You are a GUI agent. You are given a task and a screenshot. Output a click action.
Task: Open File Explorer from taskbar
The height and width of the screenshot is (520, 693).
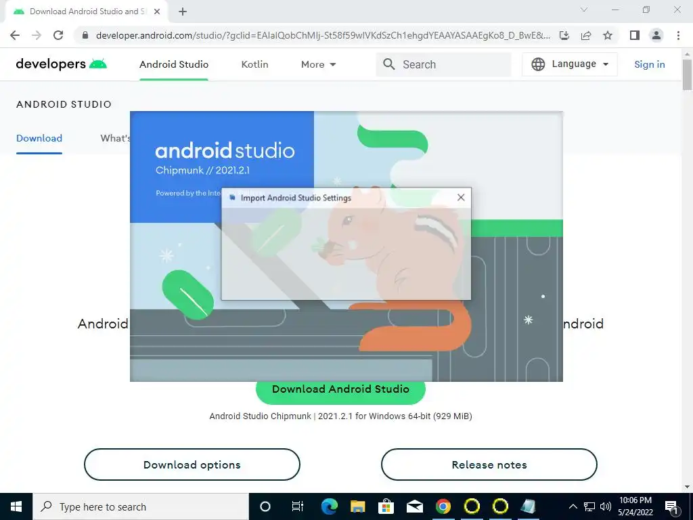357,506
